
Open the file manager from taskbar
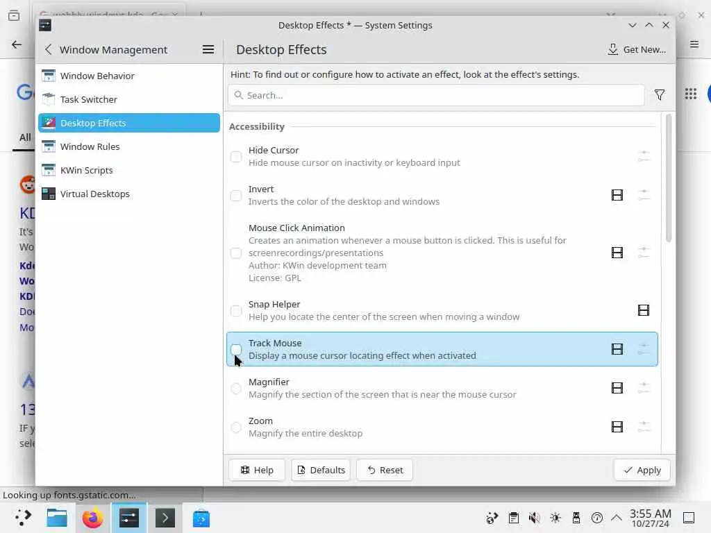(x=57, y=518)
